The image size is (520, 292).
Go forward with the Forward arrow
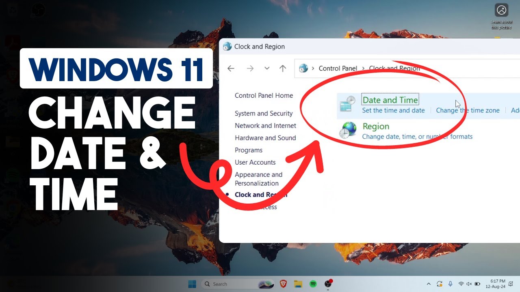(x=250, y=69)
